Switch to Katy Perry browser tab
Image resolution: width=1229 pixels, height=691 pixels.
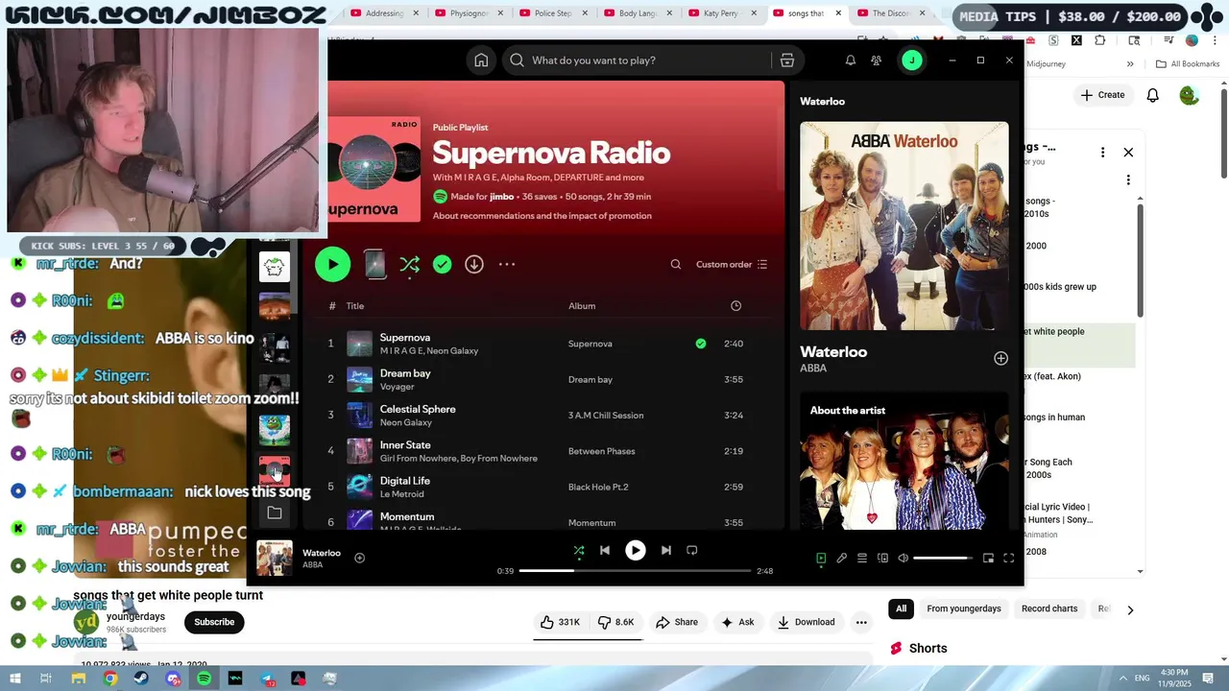coord(720,13)
